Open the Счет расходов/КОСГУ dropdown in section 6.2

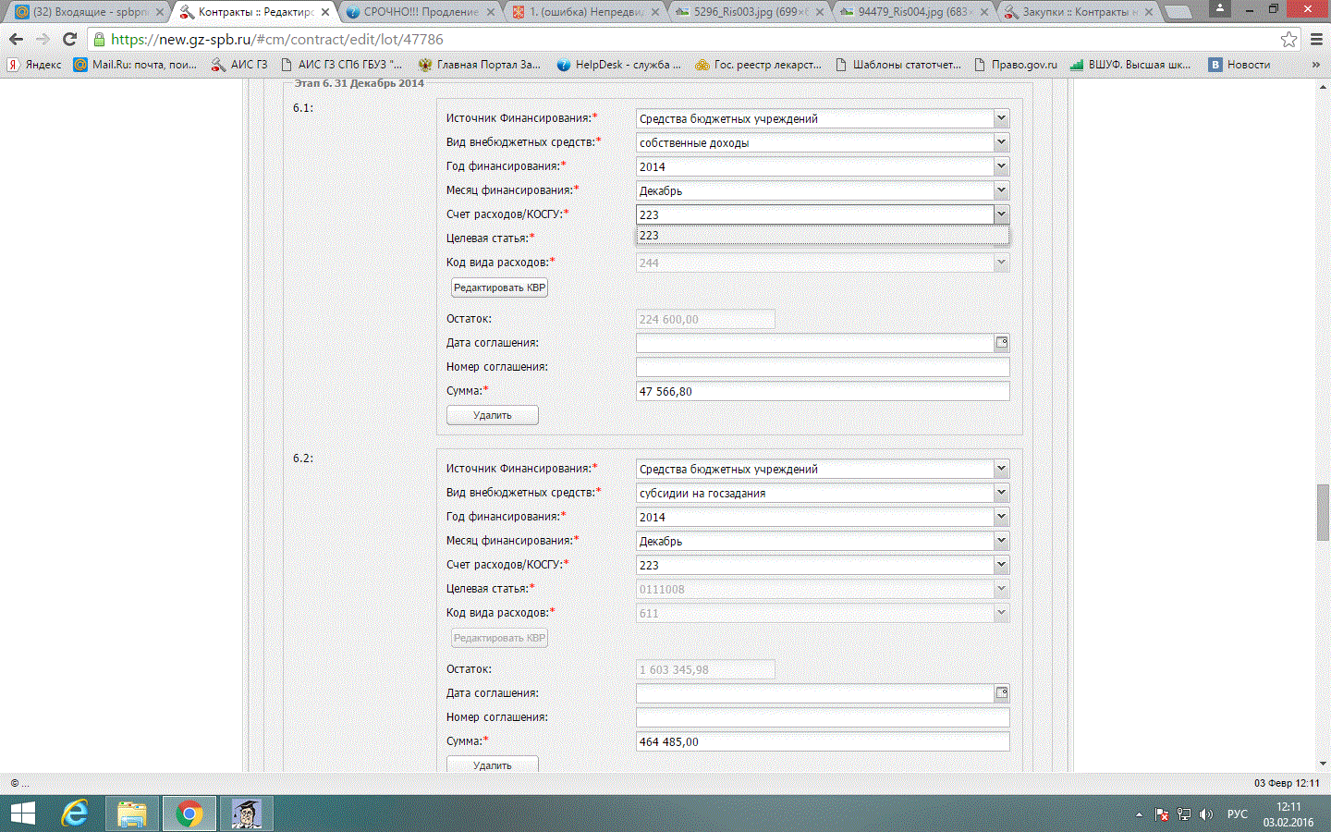tap(1001, 565)
